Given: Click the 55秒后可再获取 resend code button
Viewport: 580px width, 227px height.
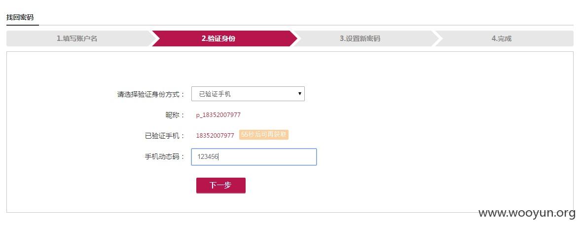Looking at the screenshot, I should pos(264,135).
